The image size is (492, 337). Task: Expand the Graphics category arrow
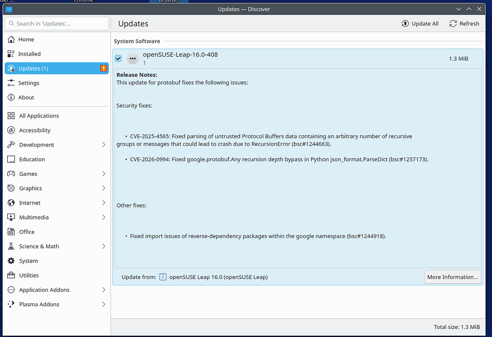[104, 188]
